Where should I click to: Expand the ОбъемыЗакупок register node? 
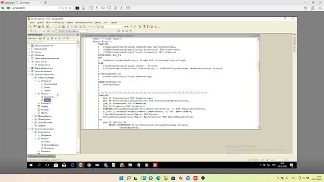[32, 116]
